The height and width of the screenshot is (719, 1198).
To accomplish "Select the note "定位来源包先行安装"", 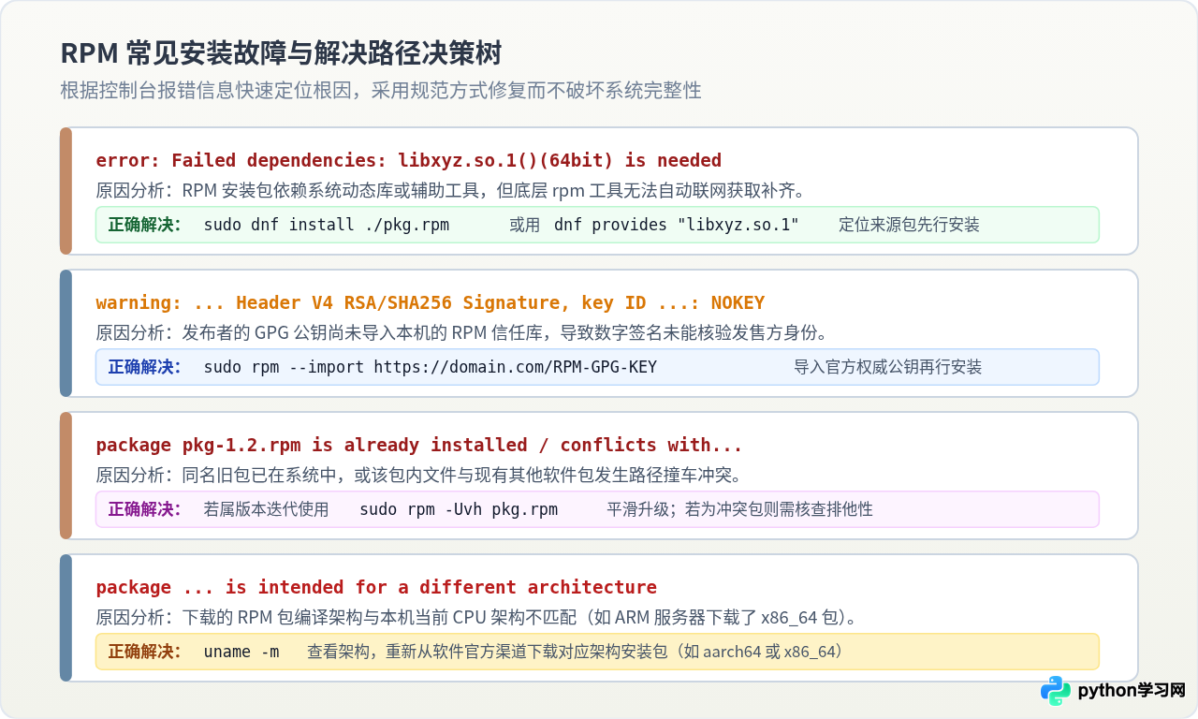I will tap(909, 225).
